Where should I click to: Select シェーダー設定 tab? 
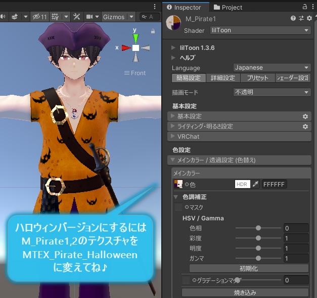tap(293, 78)
